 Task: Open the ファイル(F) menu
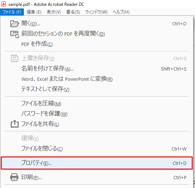(x=12, y=12)
